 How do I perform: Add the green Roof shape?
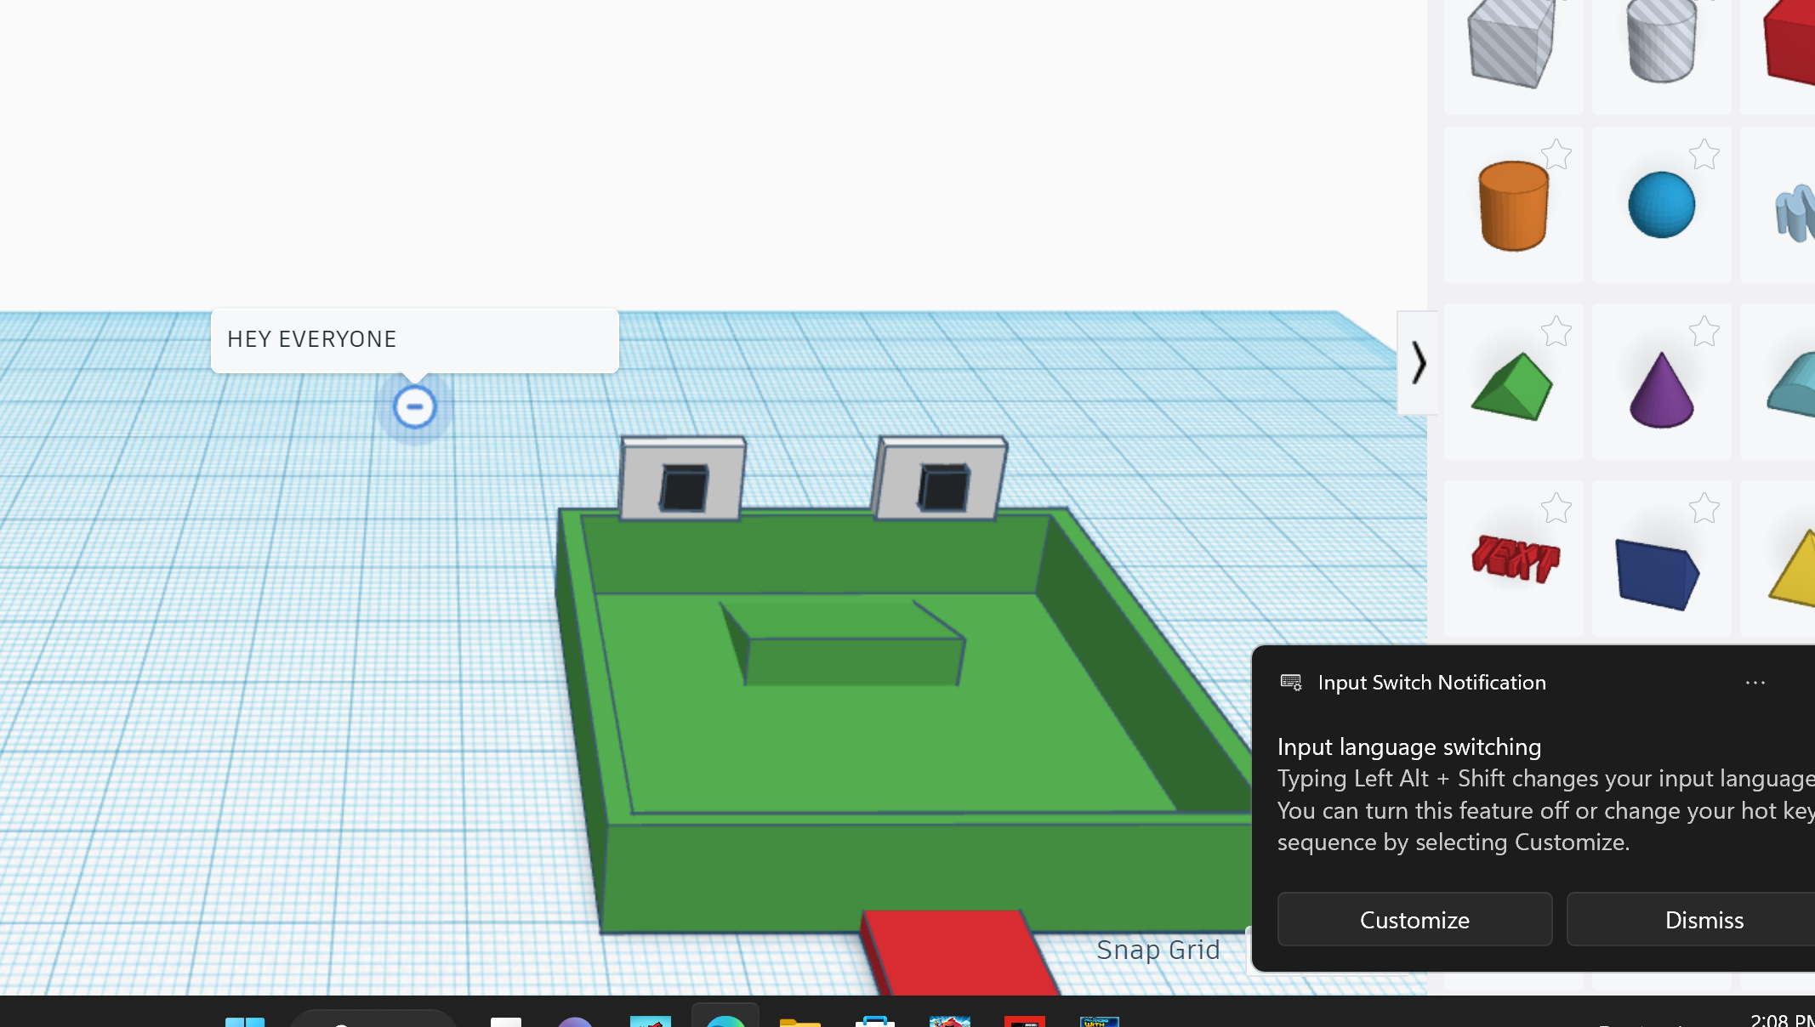point(1513,384)
